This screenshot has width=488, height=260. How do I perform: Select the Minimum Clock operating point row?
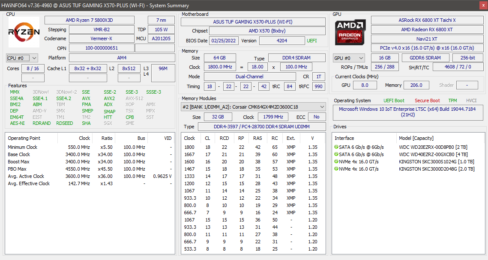90,147
